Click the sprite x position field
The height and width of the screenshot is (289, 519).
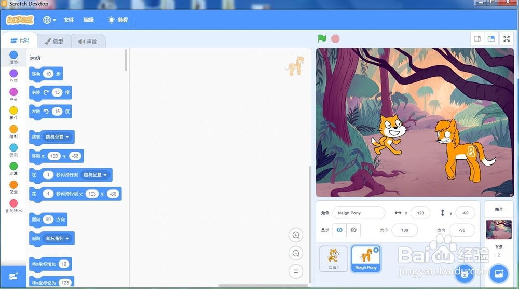[x=420, y=213]
